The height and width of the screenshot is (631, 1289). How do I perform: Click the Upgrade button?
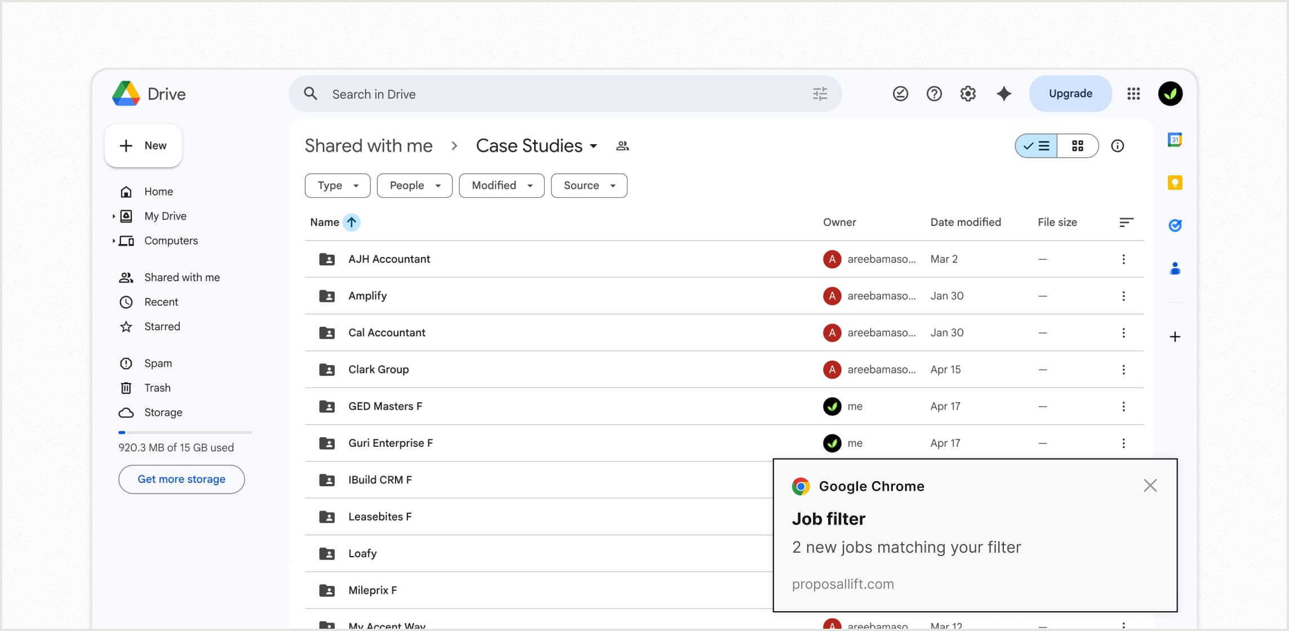1070,94
